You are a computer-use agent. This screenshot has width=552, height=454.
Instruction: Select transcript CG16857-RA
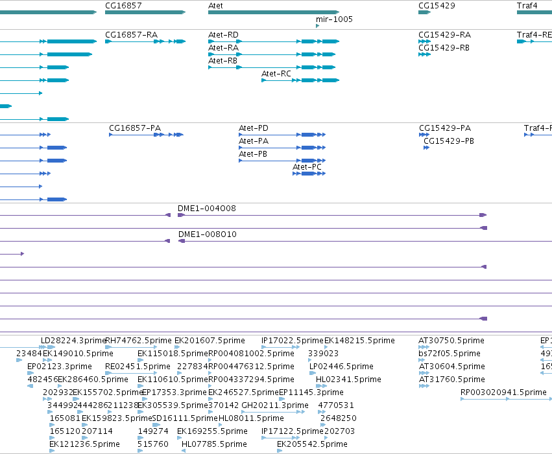coord(145,41)
